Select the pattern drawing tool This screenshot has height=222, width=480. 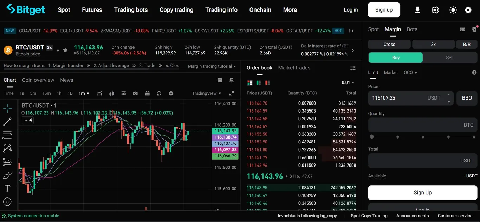(x=7, y=148)
